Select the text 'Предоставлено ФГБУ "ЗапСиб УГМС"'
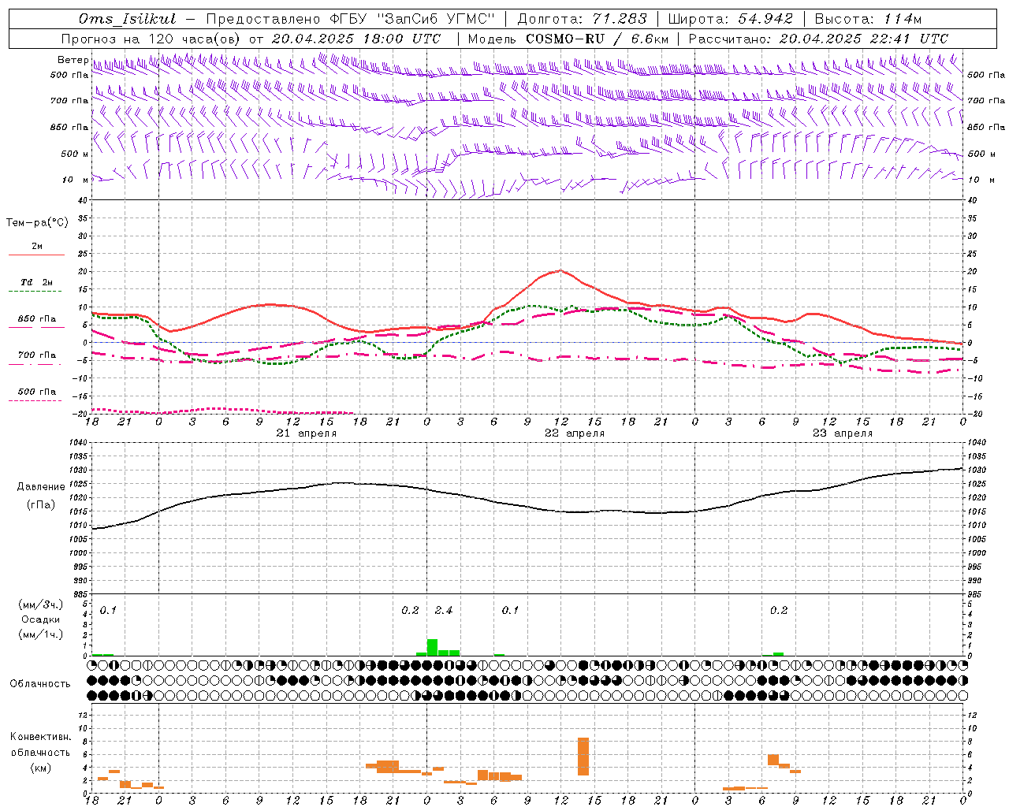This screenshot has width=1009, height=807. coord(352,19)
